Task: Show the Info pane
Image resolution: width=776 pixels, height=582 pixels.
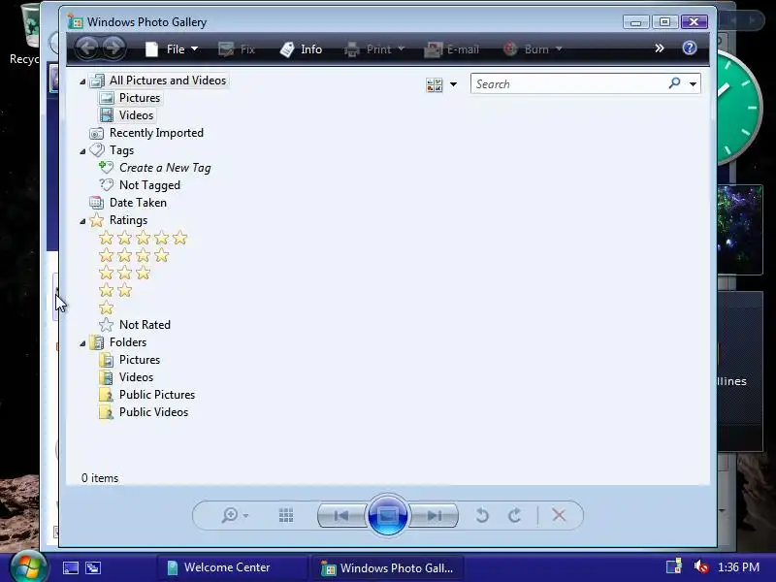Action: click(x=301, y=49)
